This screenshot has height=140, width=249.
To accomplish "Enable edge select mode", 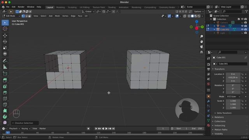I will click(26, 16).
